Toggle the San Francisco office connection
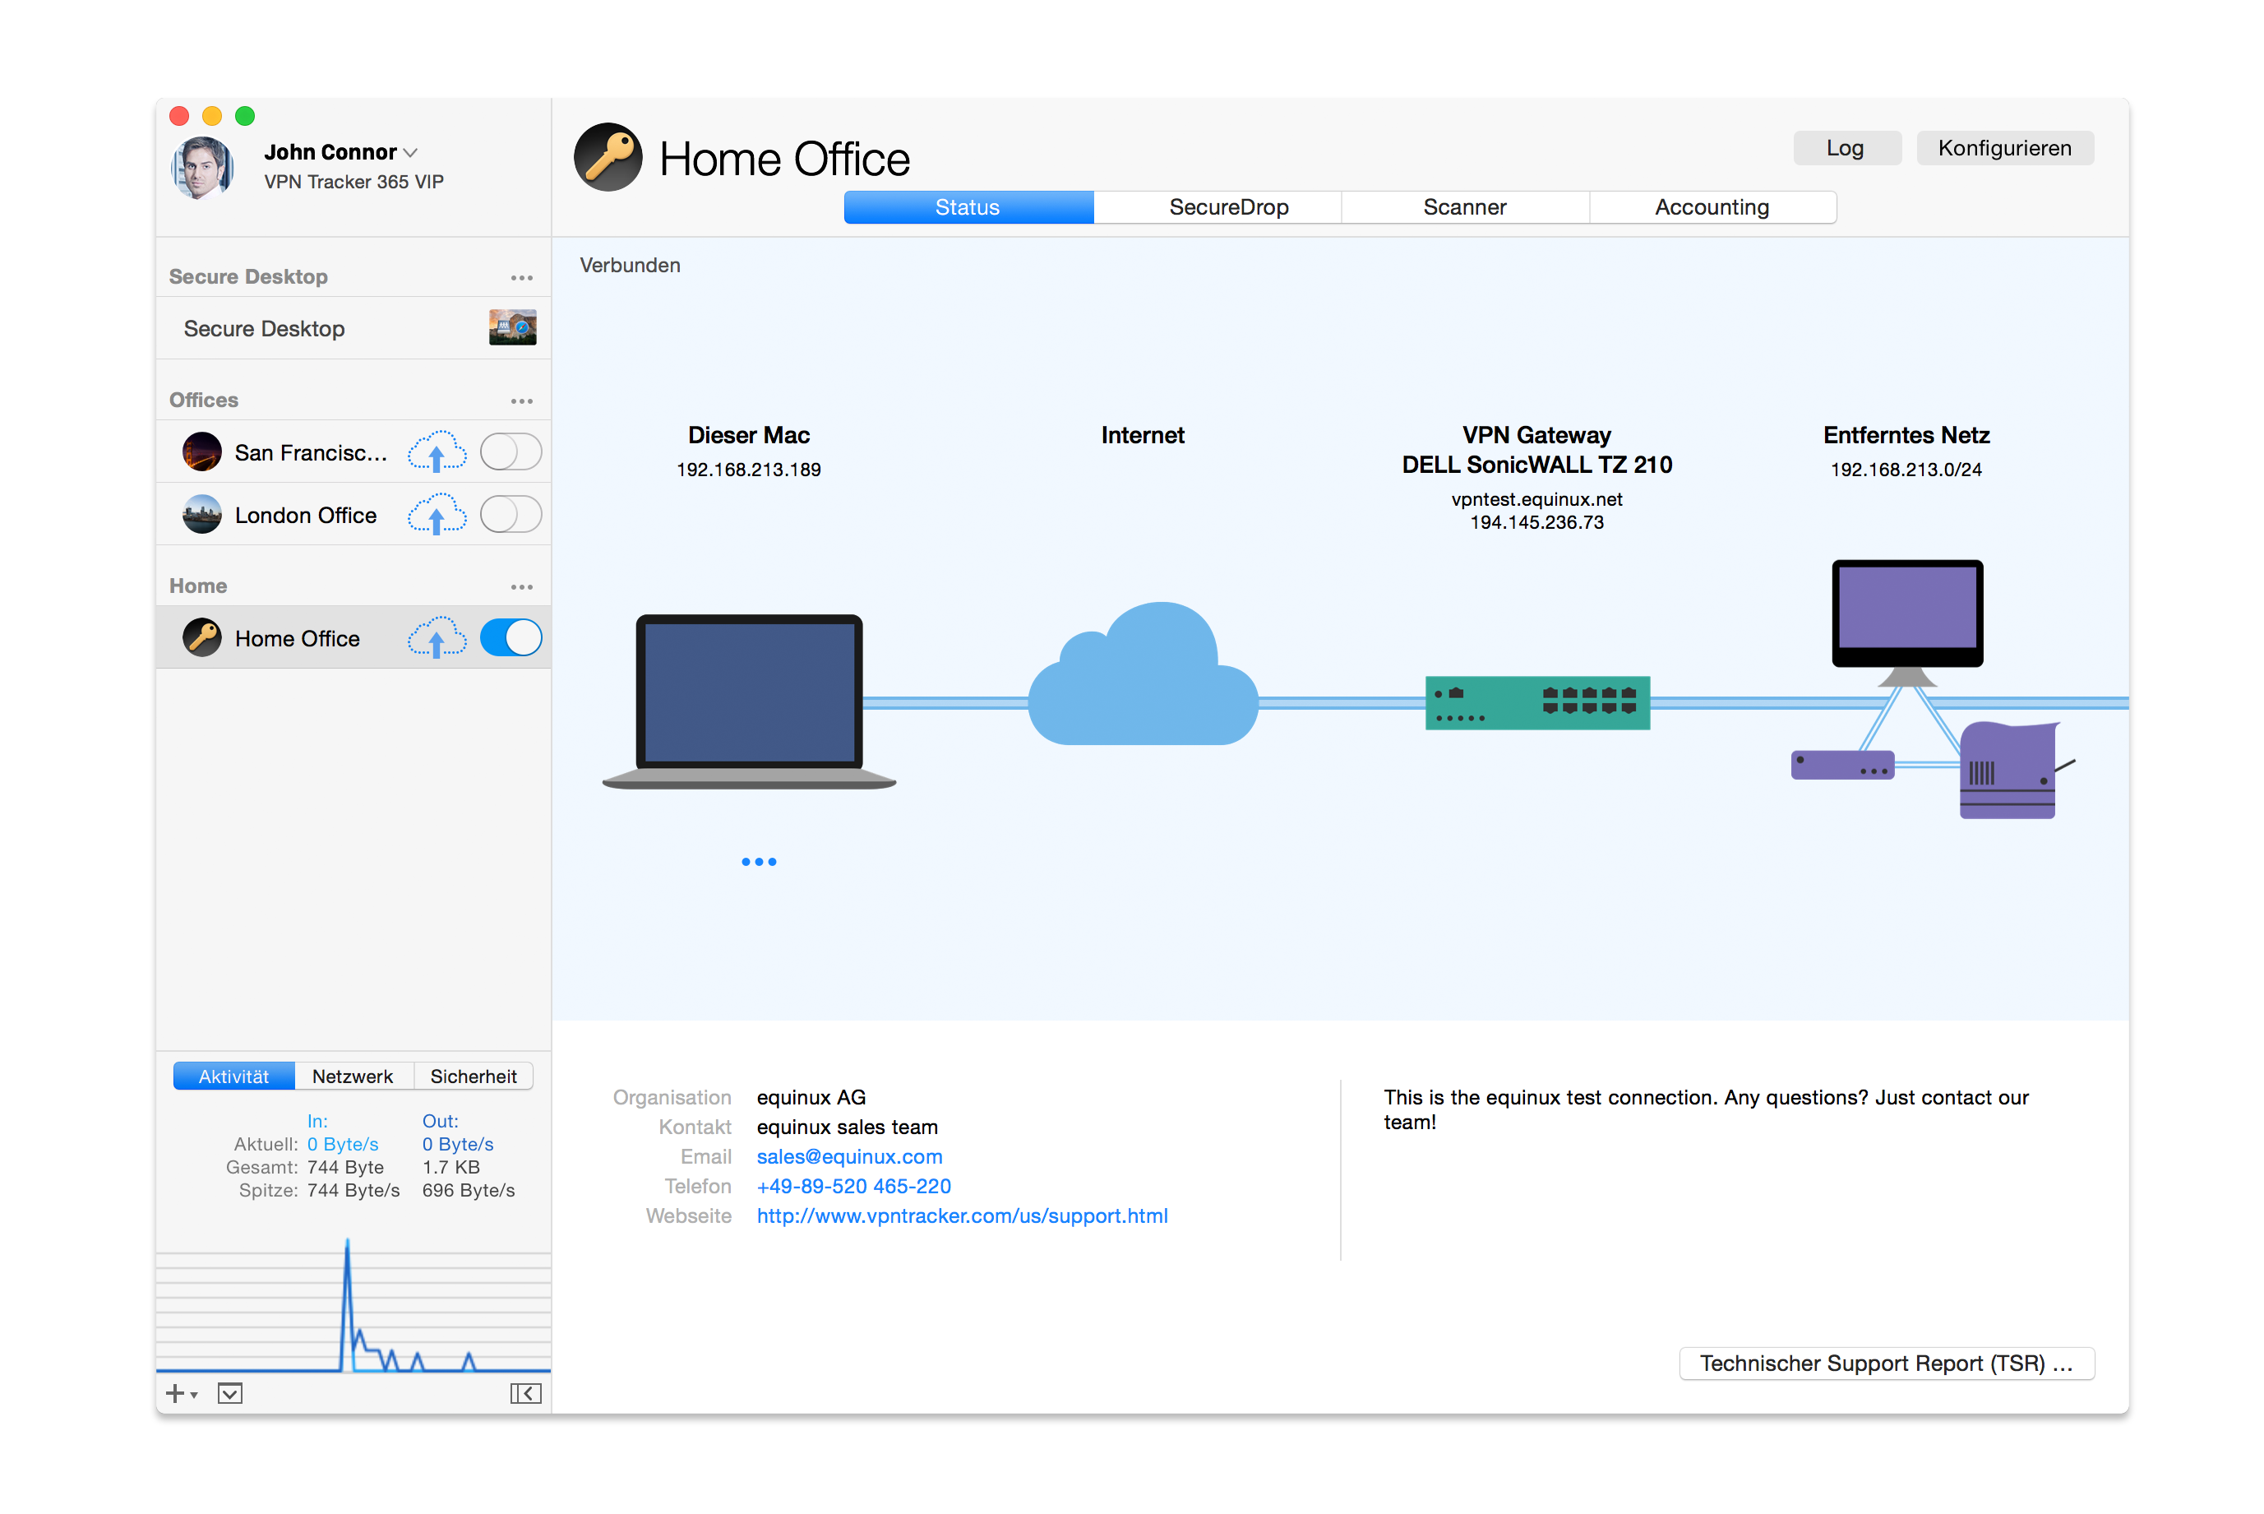This screenshot has width=2264, height=1514. [x=511, y=451]
